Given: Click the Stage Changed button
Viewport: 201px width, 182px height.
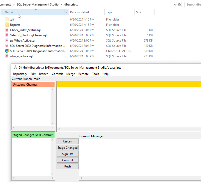Looking at the screenshot, I should (68, 148).
